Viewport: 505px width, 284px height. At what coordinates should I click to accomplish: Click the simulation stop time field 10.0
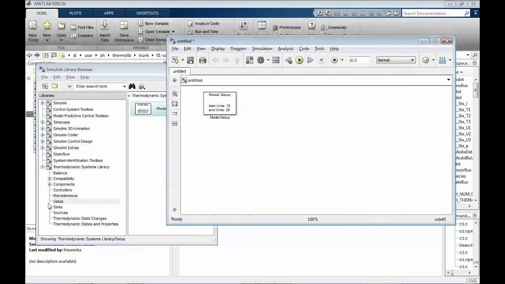[x=358, y=60]
